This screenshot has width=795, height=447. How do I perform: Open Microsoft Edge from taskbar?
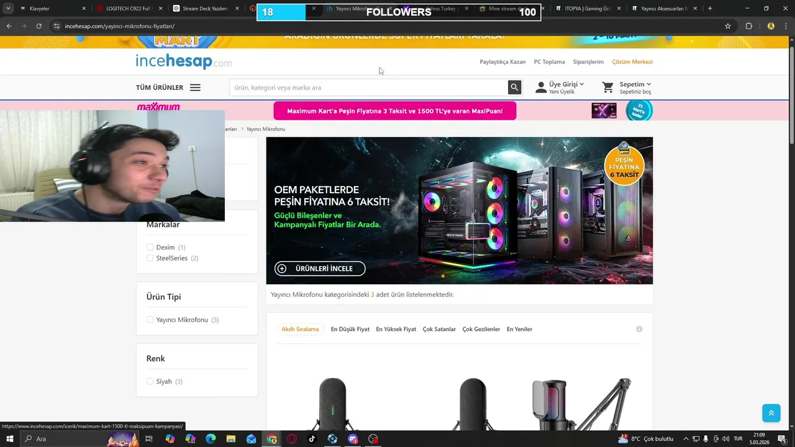pyautogui.click(x=211, y=439)
